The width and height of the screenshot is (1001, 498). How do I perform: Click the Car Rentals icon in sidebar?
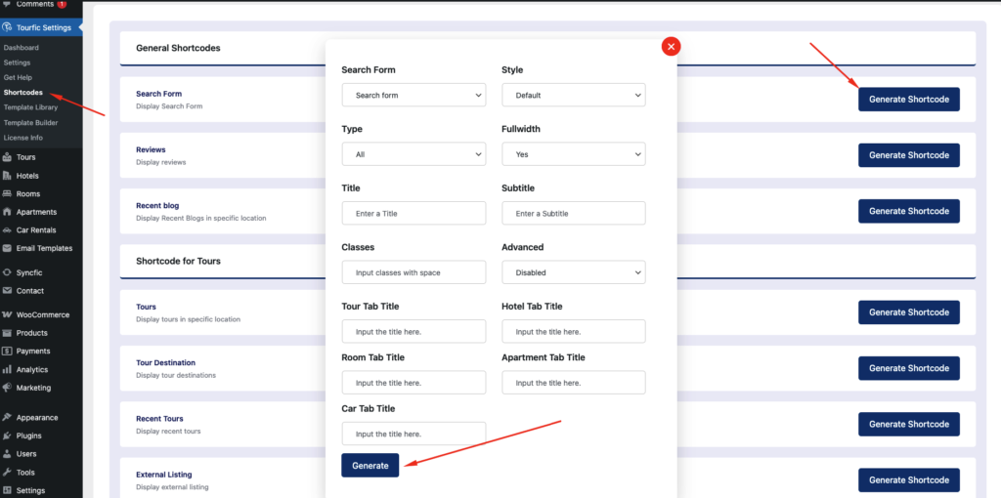[8, 230]
